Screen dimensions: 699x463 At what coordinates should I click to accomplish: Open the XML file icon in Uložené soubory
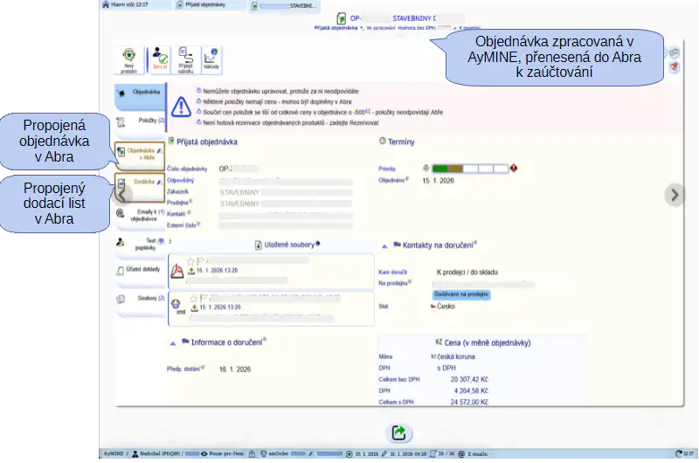(177, 306)
